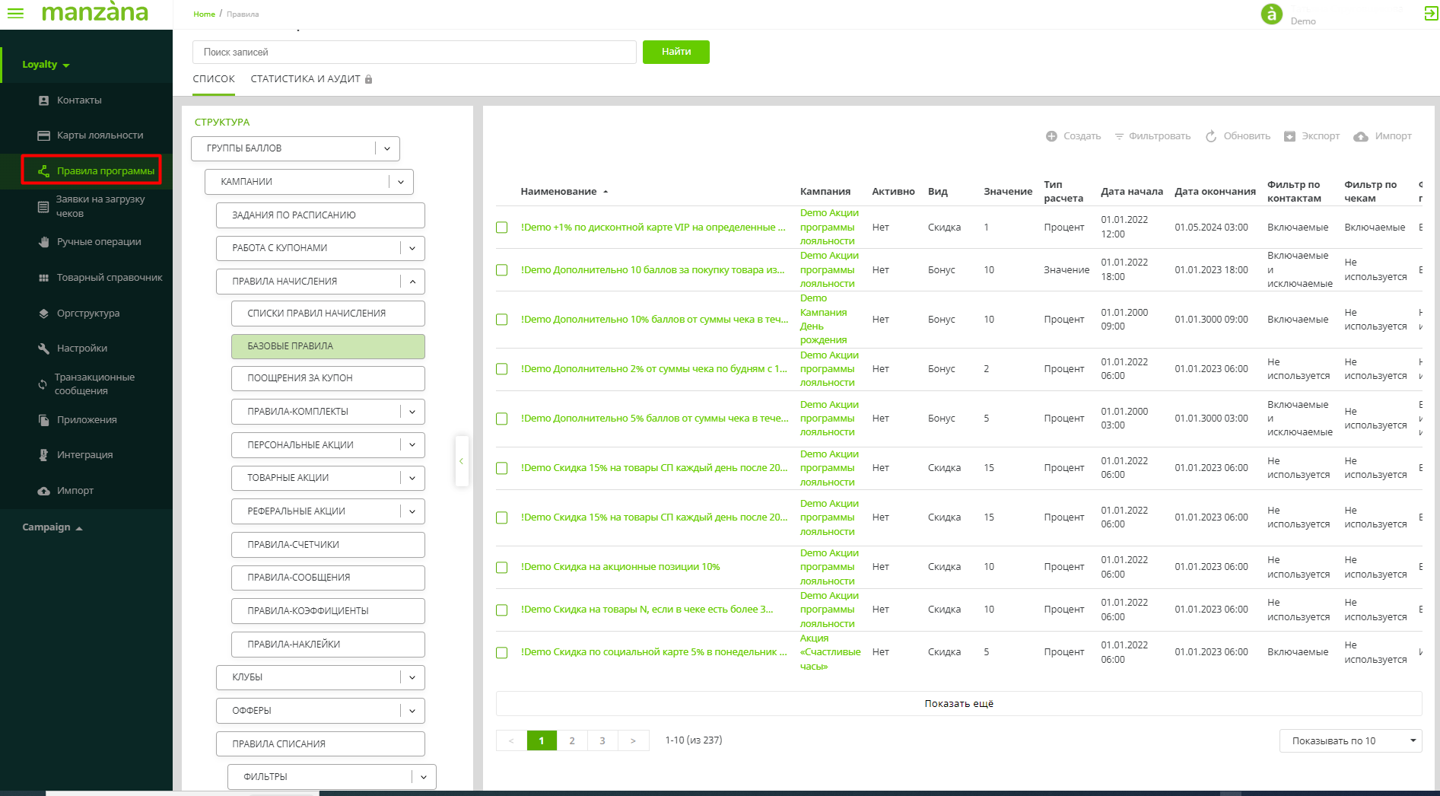Open the Показывать по 10 dropdown
1440x796 pixels.
[x=1350, y=741]
